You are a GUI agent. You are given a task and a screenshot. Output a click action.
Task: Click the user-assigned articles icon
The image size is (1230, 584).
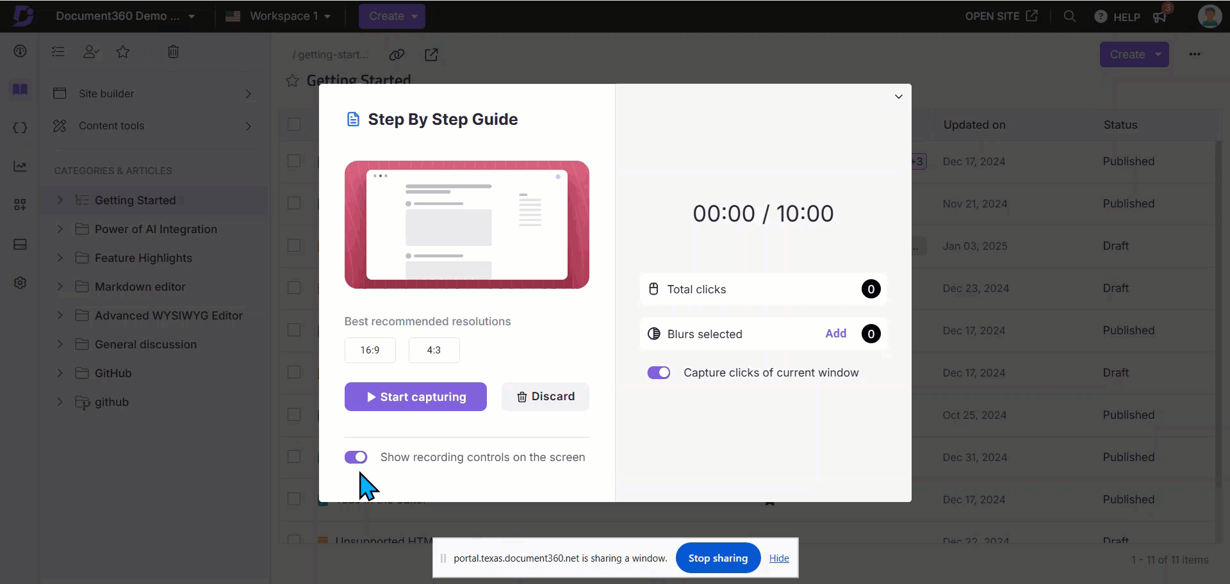[91, 52]
